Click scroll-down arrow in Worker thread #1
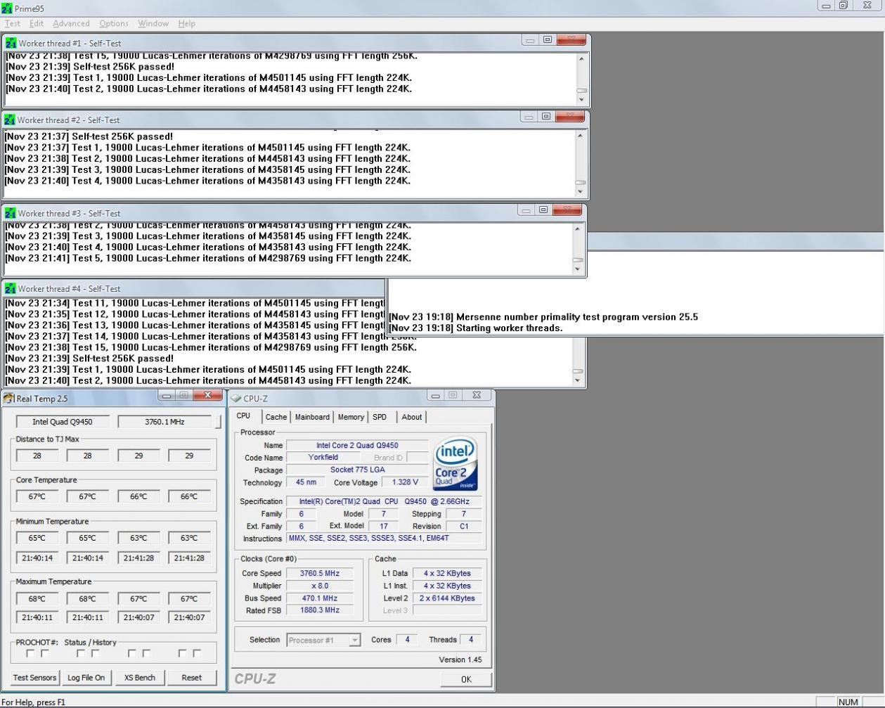 (x=581, y=99)
